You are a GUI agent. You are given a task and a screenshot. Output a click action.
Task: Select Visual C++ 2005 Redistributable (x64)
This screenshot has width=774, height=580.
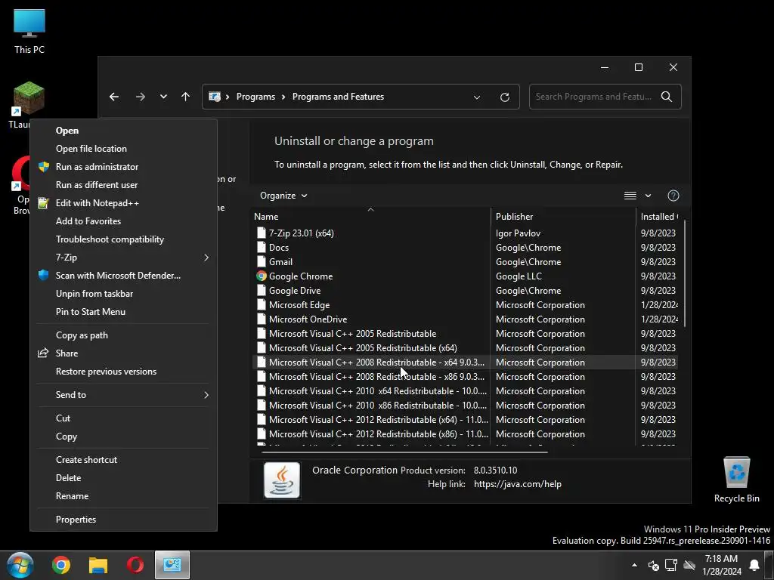click(465, 348)
